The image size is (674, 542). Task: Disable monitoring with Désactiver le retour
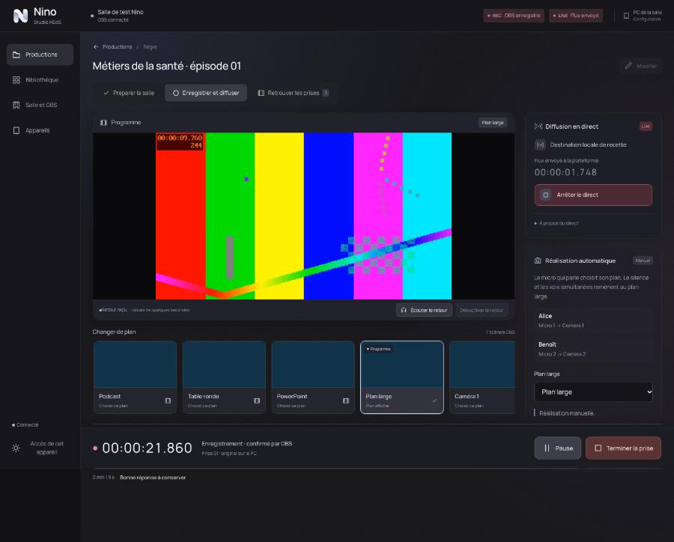tap(482, 311)
